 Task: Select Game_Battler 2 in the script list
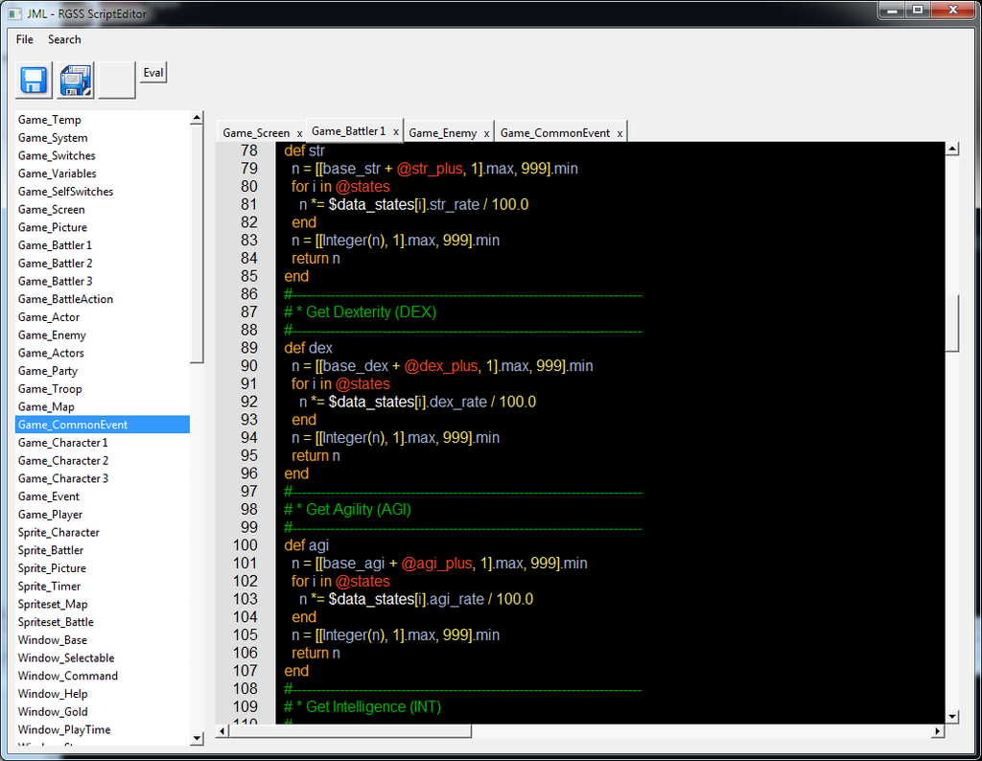point(102,263)
